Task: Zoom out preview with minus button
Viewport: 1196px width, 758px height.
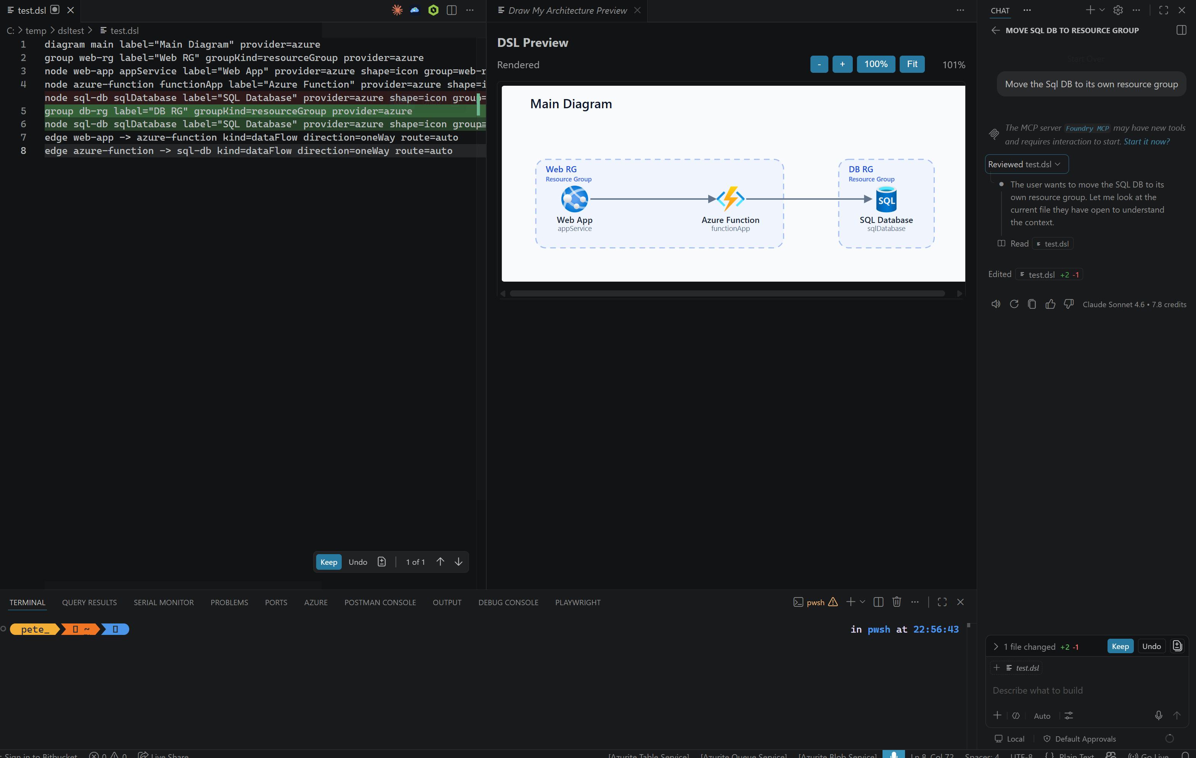Action: tap(819, 64)
